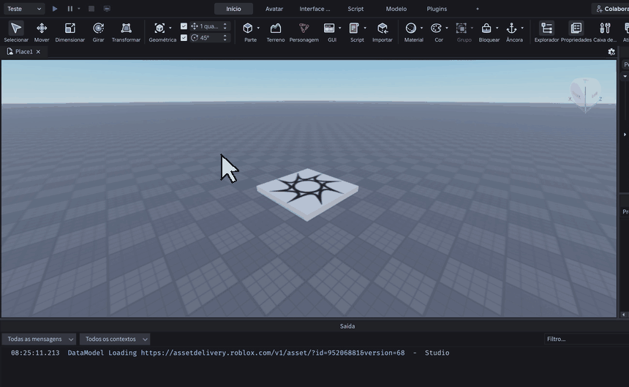The height and width of the screenshot is (387, 629).
Task: Click the orientation view cube gizmo
Action: pyautogui.click(x=585, y=94)
